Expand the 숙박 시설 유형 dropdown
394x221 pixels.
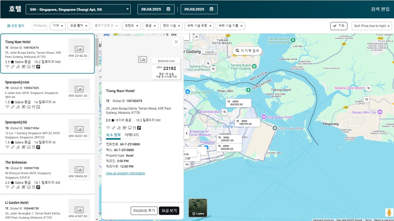(199, 26)
